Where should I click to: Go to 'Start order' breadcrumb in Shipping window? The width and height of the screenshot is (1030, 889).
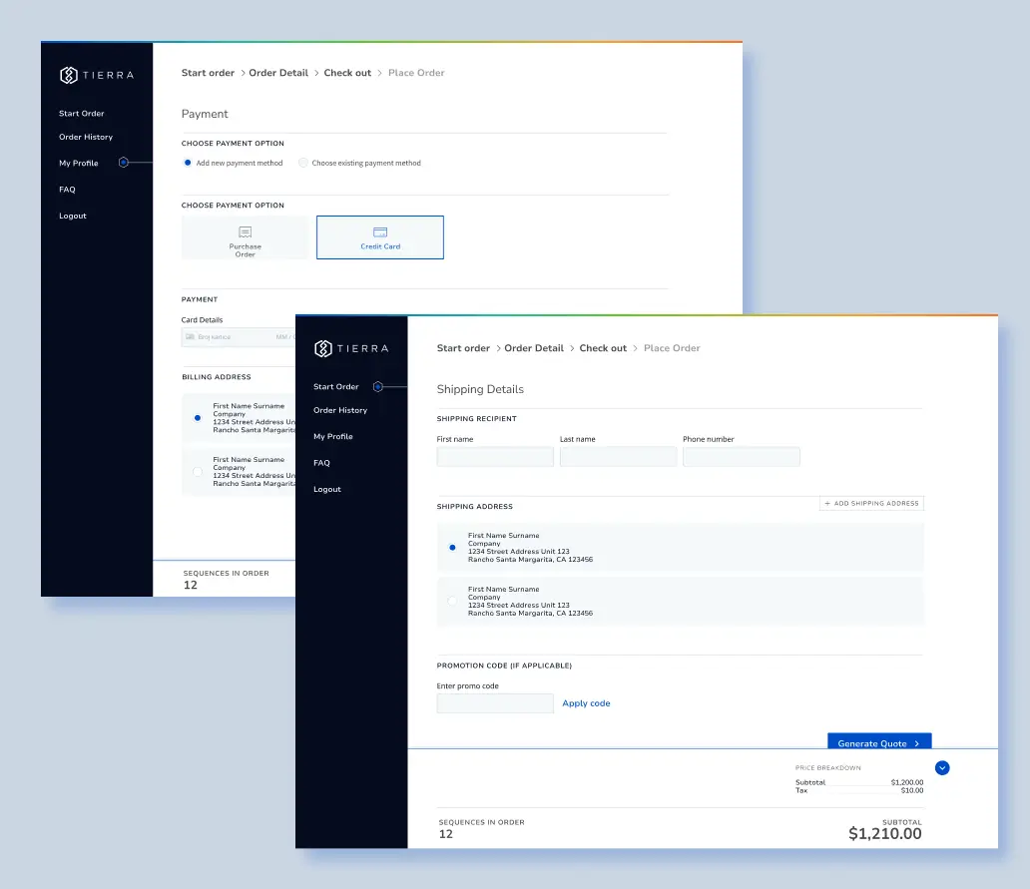pyautogui.click(x=463, y=348)
